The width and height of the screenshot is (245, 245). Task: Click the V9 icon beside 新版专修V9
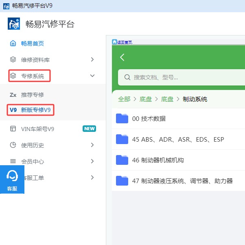(x=13, y=110)
